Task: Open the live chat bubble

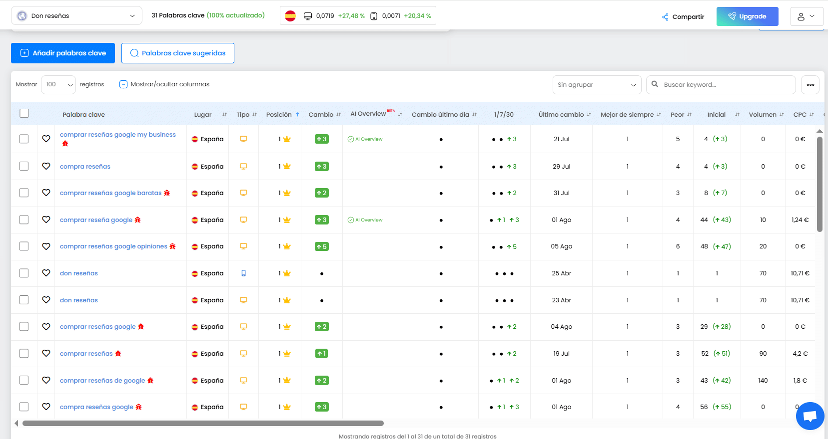Action: [810, 416]
